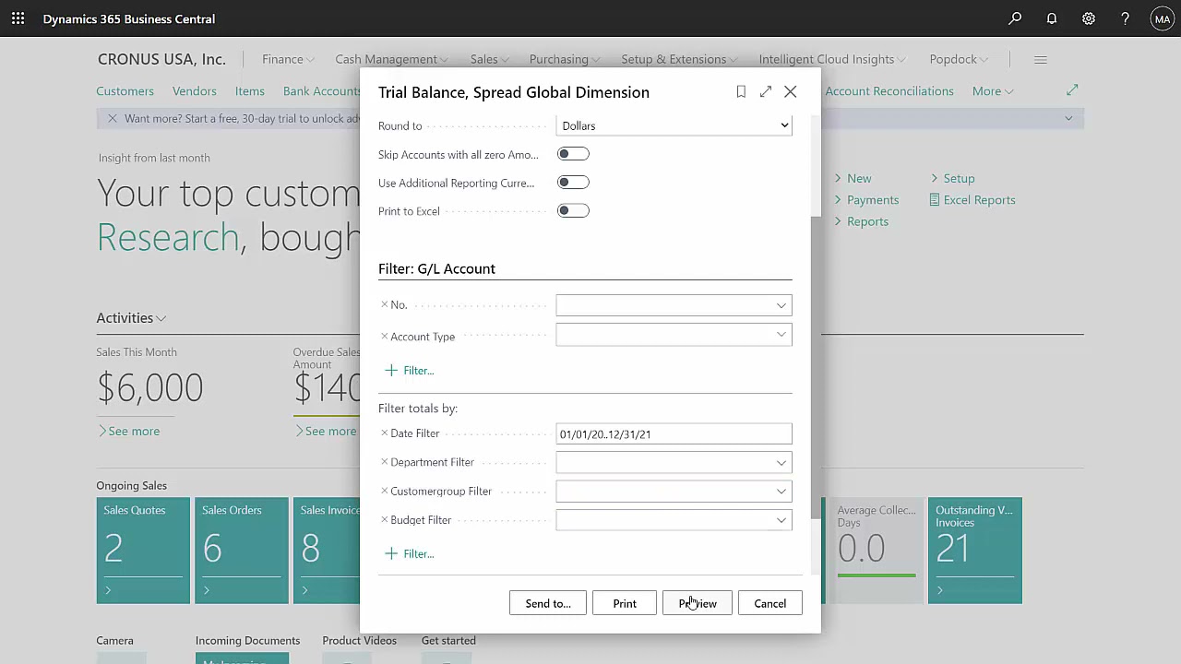This screenshot has height=664, width=1181.
Task: Add a G/L Account filter with plus
Action: tap(409, 370)
